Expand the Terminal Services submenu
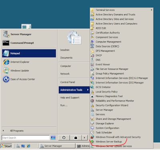 pyautogui.click(x=122, y=10)
